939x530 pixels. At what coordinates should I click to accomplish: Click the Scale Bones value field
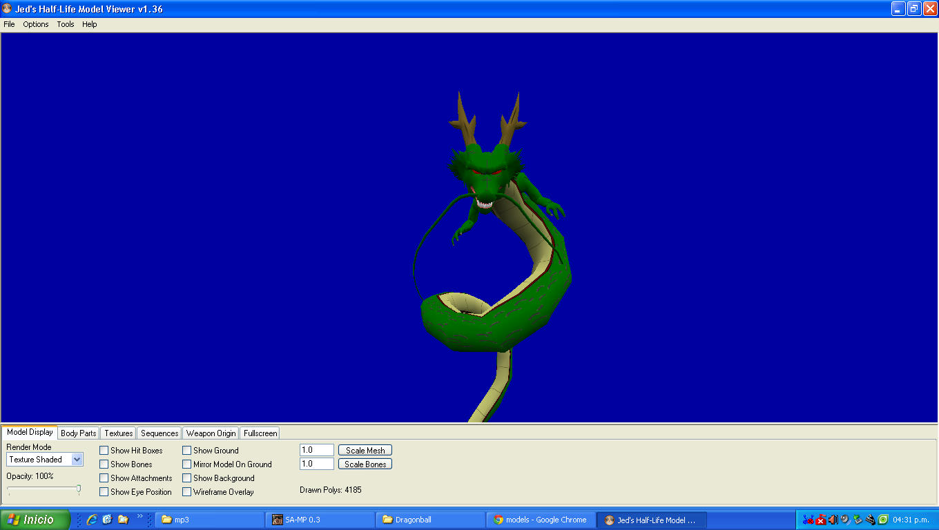click(x=317, y=464)
